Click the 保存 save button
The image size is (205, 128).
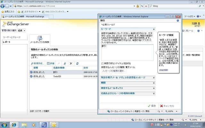152,106
